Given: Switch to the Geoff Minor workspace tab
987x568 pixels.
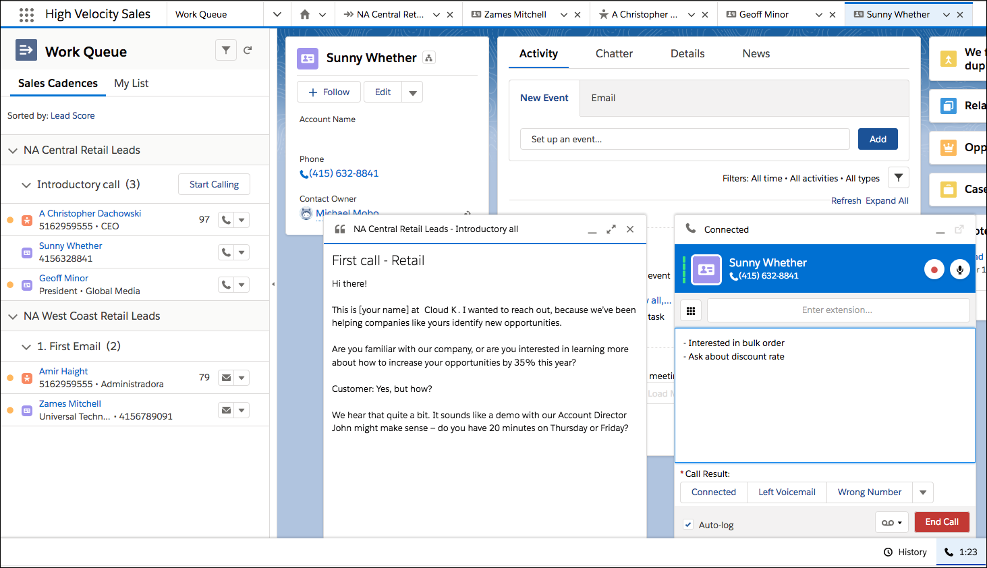Looking at the screenshot, I should [x=764, y=14].
